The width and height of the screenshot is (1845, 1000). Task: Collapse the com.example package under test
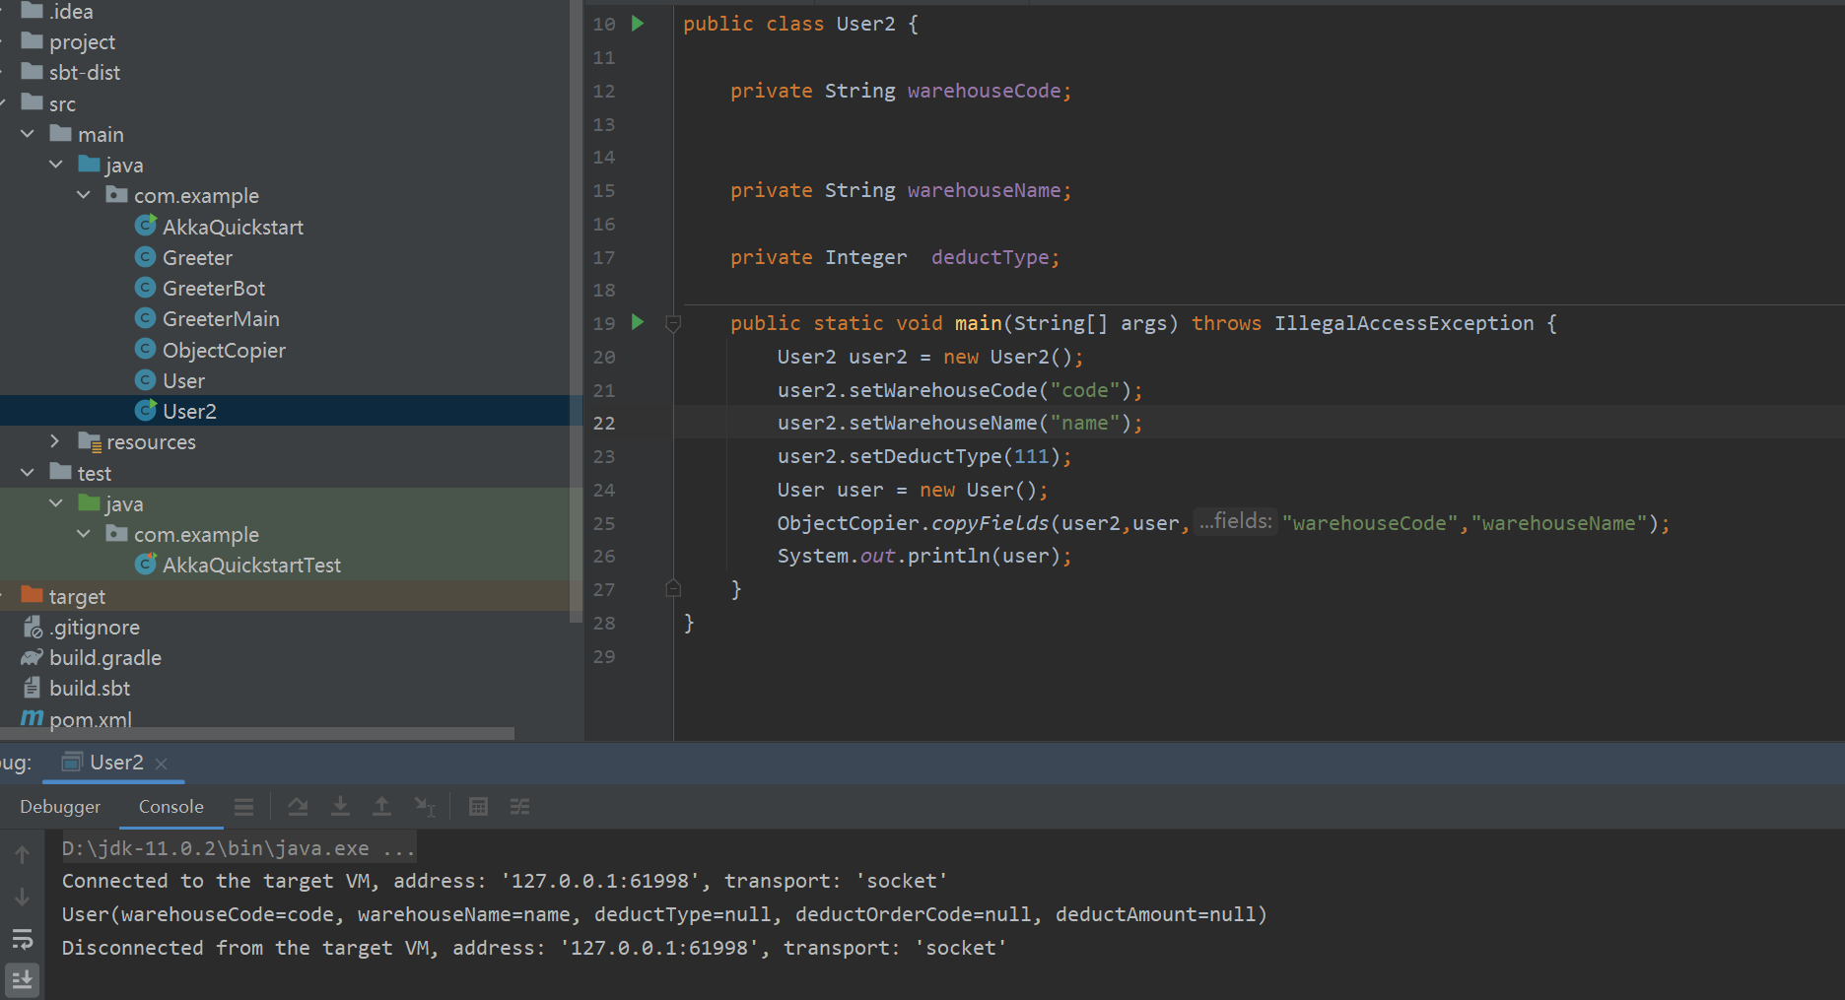pos(84,534)
